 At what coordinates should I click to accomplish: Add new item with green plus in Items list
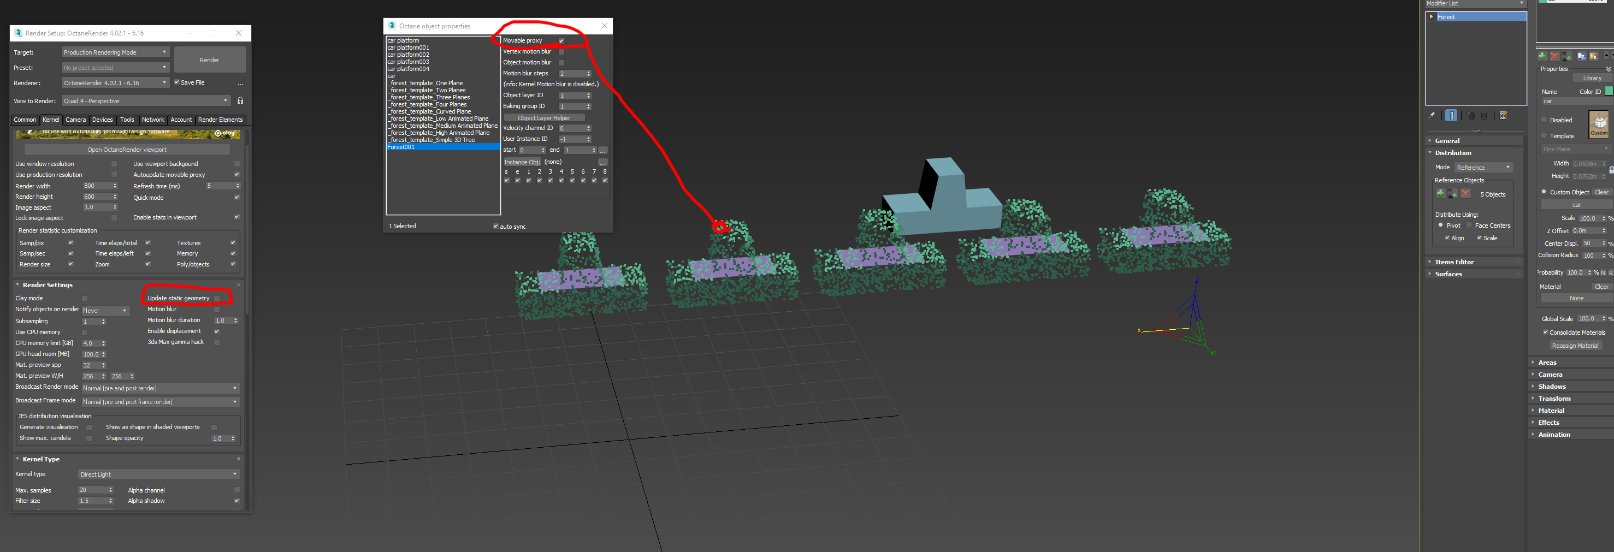pyautogui.click(x=1542, y=56)
